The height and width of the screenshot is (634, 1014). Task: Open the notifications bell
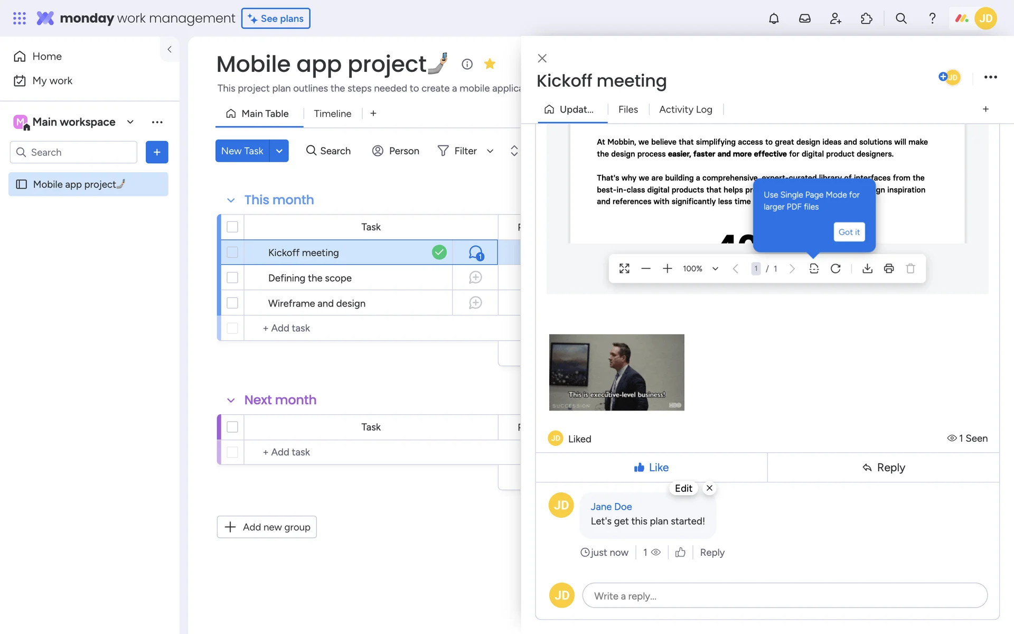point(774,18)
